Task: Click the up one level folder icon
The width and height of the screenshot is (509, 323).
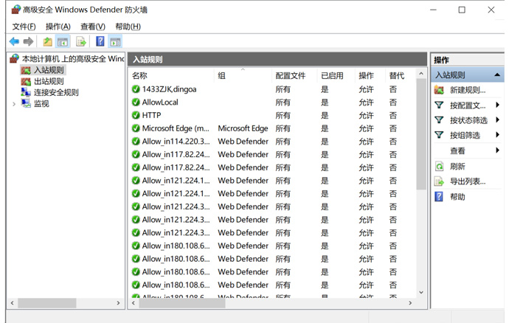Action: 47,42
